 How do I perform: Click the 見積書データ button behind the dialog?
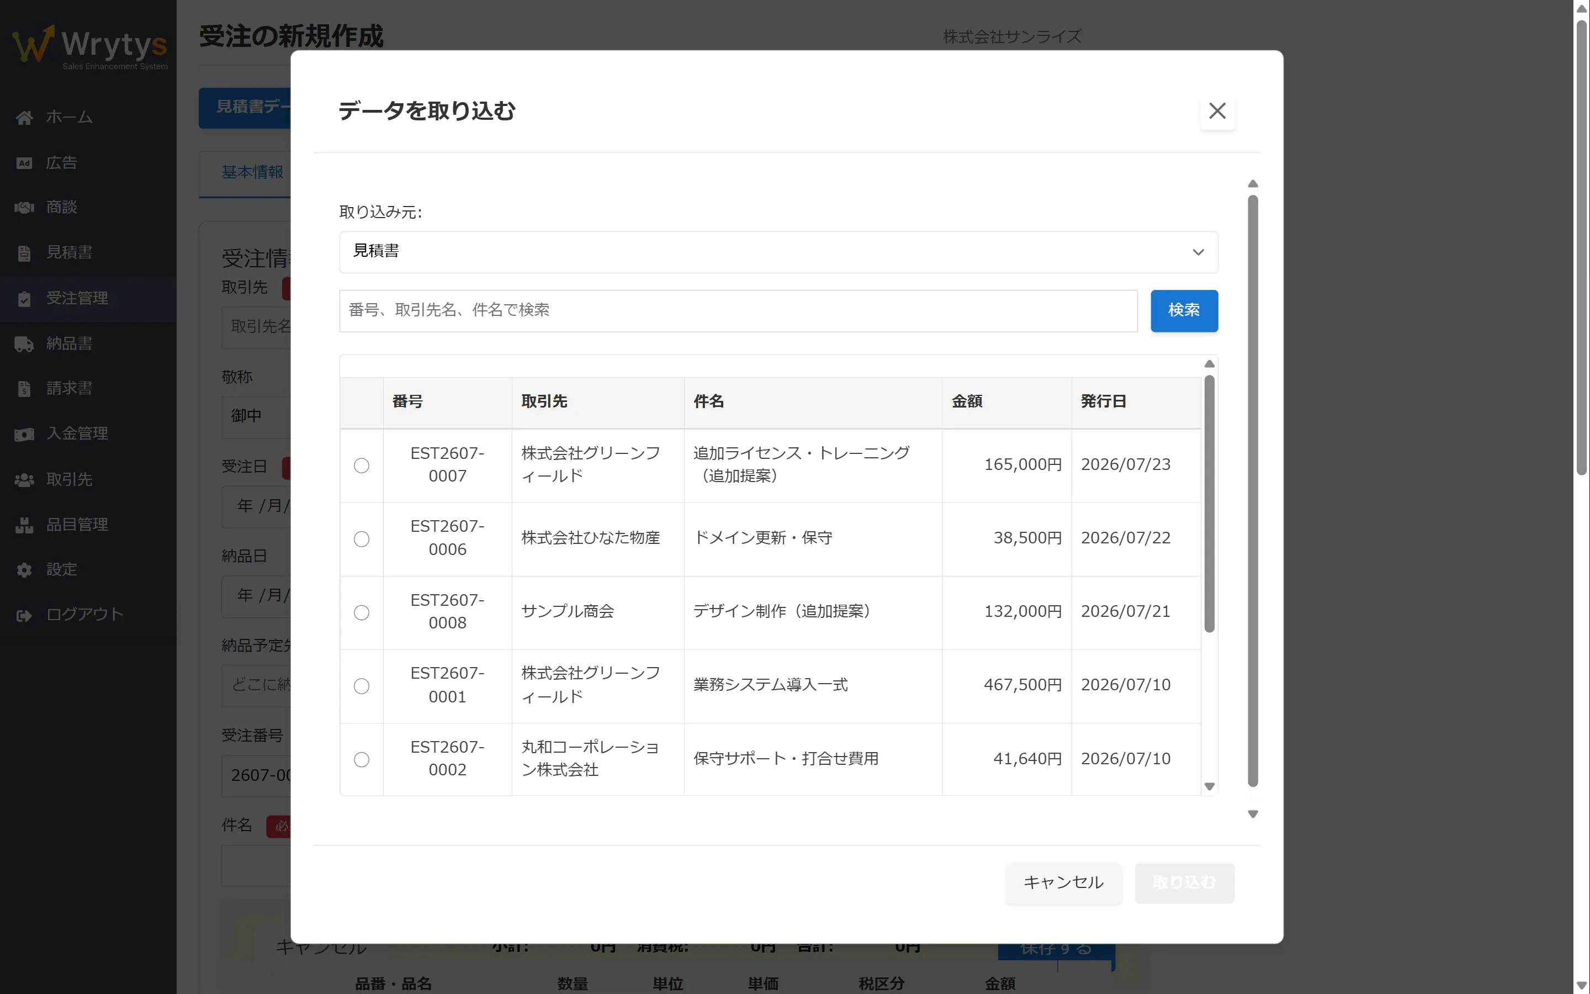(245, 107)
